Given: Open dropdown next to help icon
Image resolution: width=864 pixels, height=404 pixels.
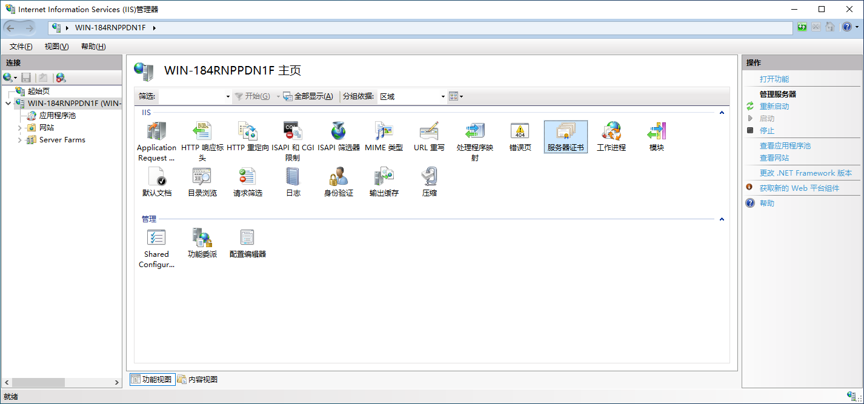Looking at the screenshot, I should click(856, 27).
